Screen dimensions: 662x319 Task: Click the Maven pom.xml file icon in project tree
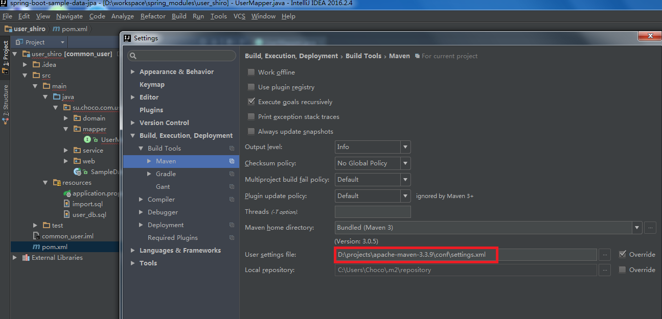click(36, 247)
